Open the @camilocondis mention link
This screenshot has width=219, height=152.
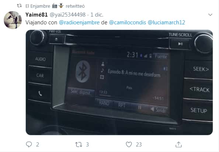(x=127, y=23)
